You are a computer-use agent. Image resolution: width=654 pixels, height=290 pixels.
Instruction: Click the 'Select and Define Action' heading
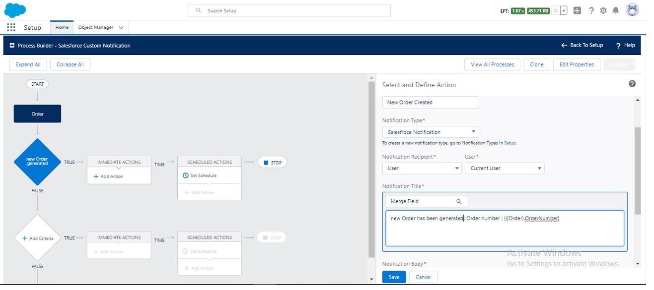[x=419, y=85]
